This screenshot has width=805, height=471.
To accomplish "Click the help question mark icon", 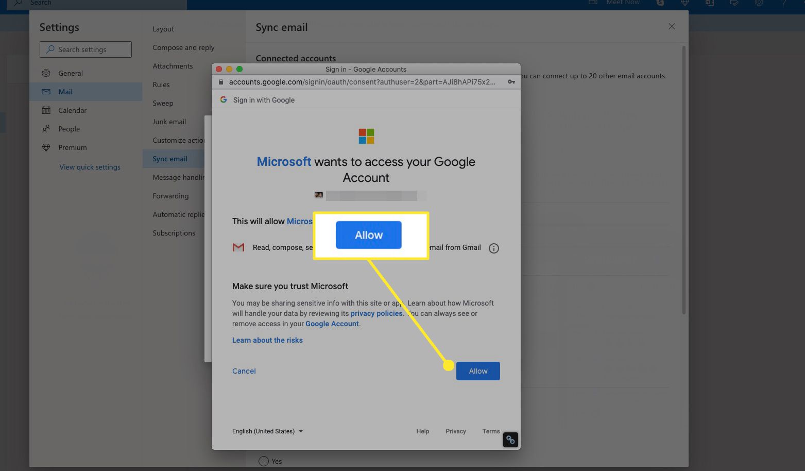I will [784, 3].
